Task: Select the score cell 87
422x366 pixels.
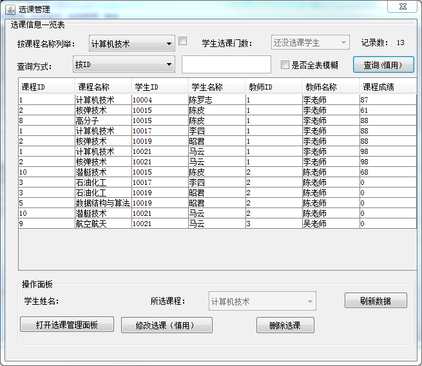Action: [x=388, y=100]
